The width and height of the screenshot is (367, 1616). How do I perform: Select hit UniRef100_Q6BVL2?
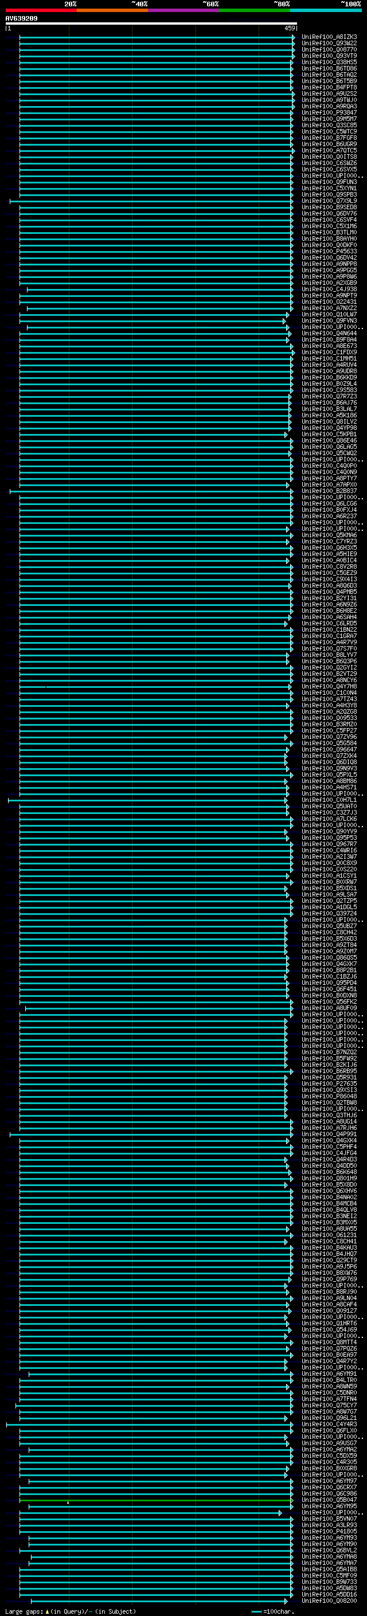329,1550
